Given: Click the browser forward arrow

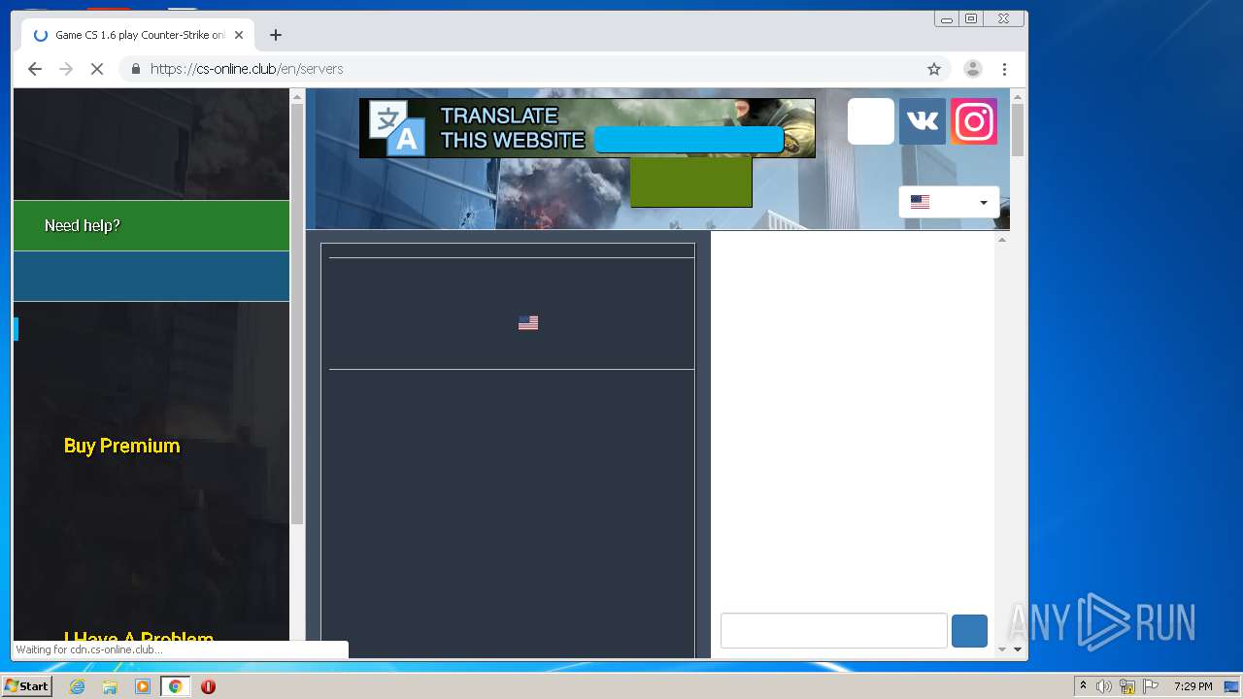Looking at the screenshot, I should 66,69.
